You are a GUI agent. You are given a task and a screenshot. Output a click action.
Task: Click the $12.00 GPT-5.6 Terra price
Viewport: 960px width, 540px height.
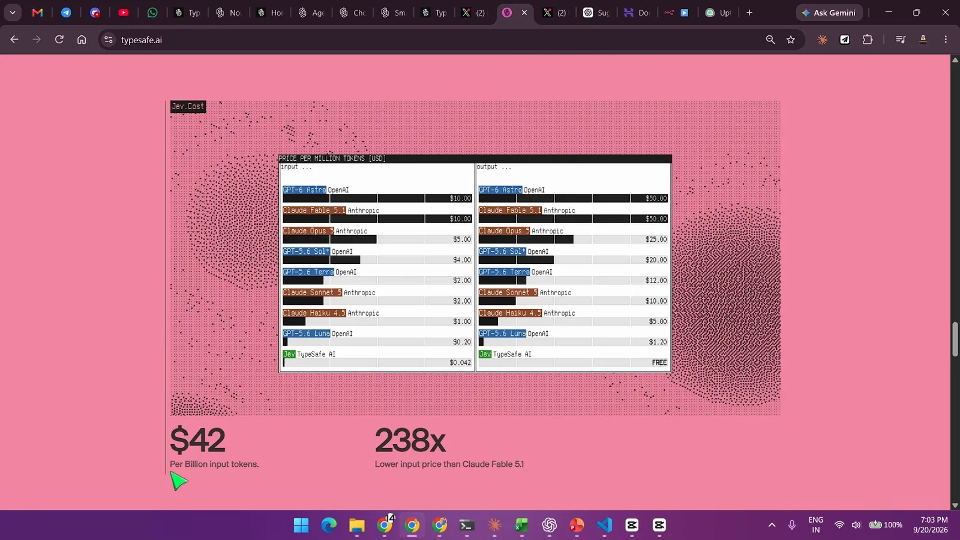point(656,280)
